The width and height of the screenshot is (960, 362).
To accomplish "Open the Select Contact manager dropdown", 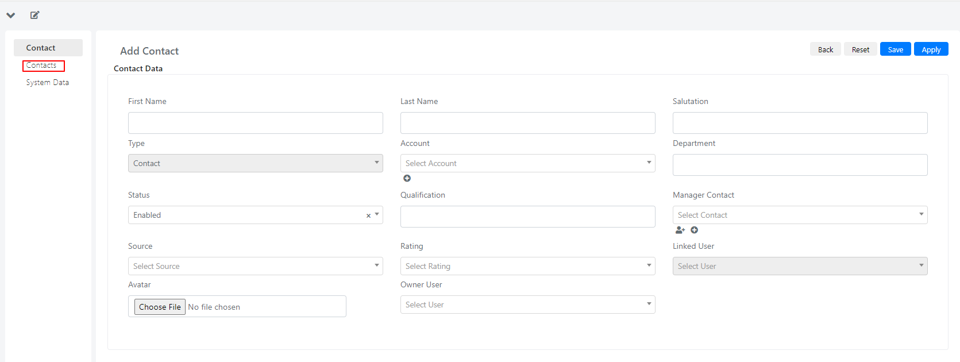I will [800, 215].
